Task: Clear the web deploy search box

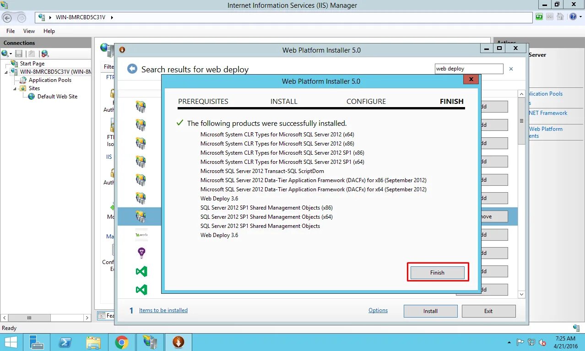Action: pos(511,69)
